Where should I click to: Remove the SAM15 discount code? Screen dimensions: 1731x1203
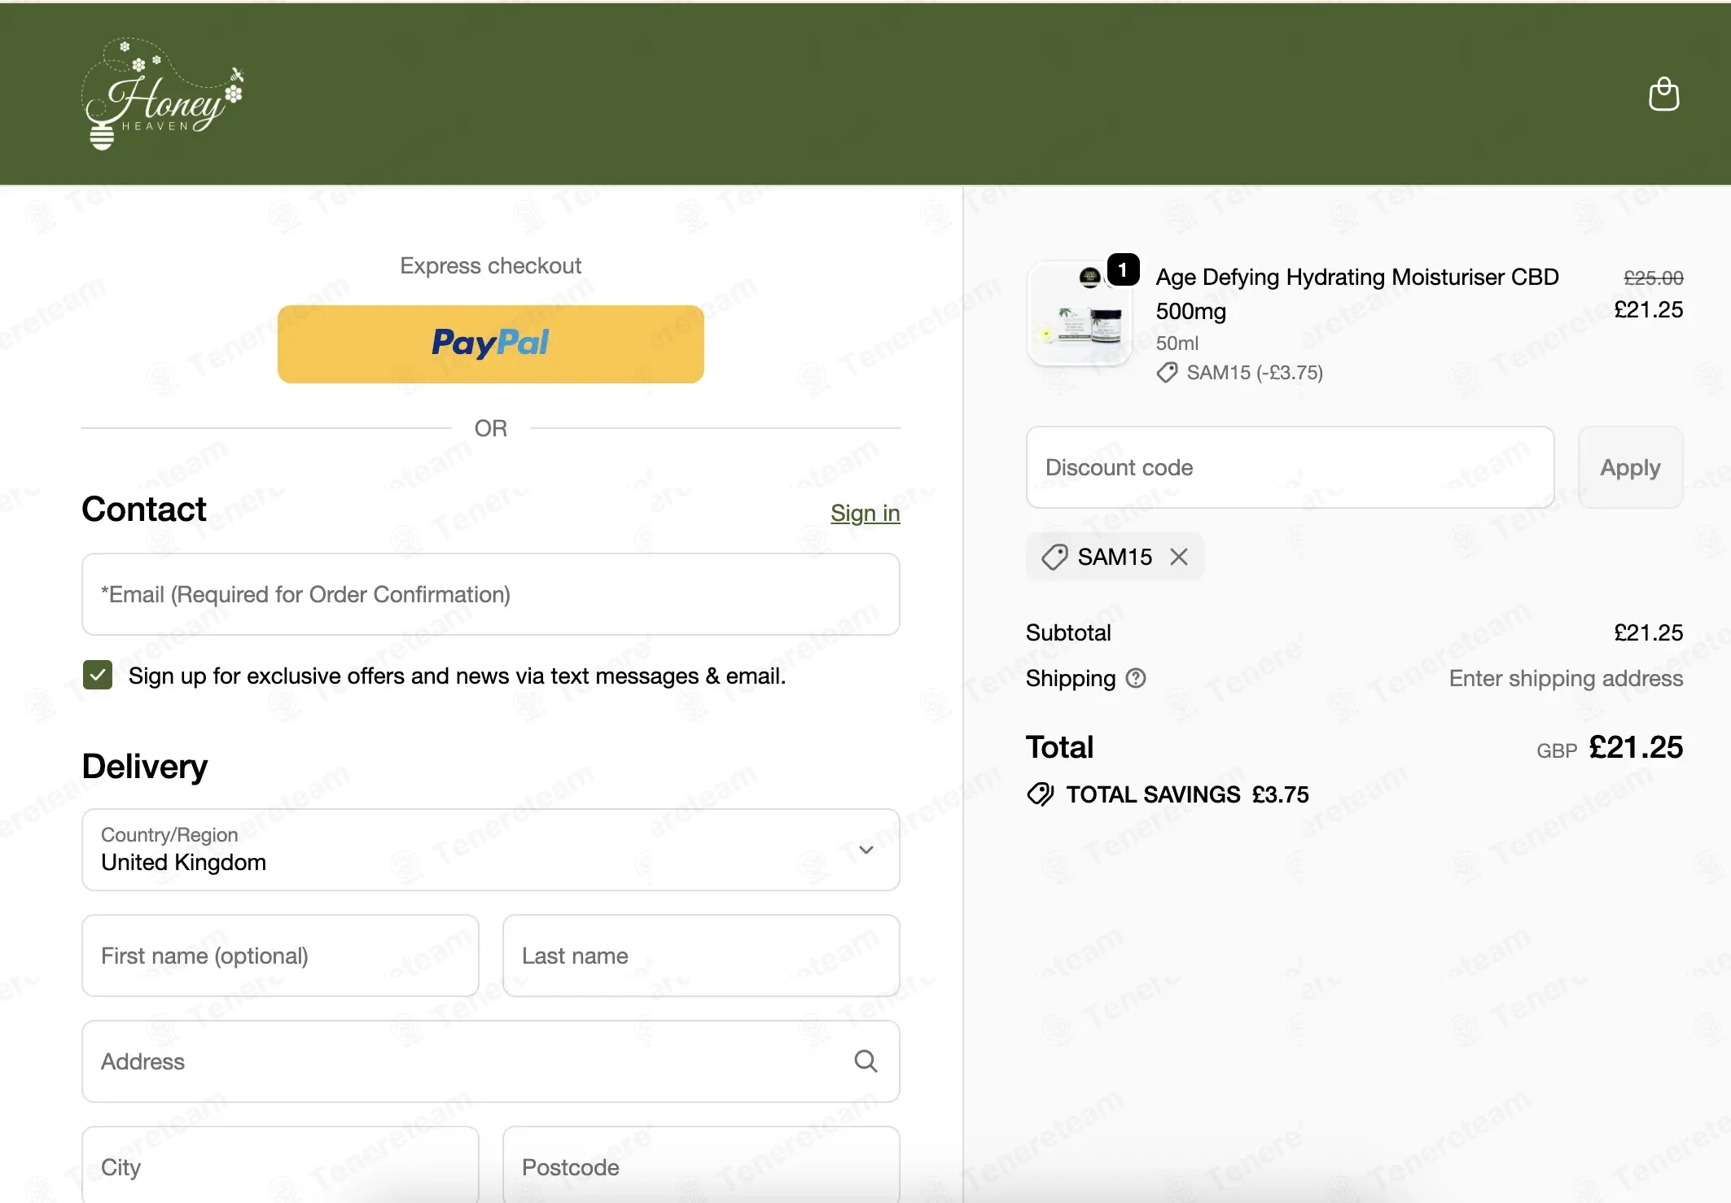click(1178, 557)
